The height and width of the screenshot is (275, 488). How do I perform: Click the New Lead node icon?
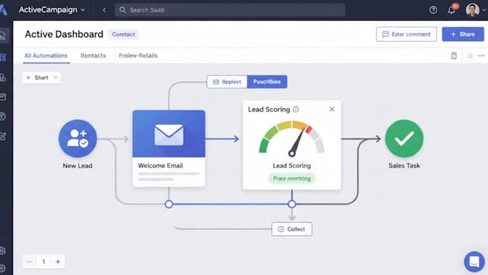click(x=78, y=139)
